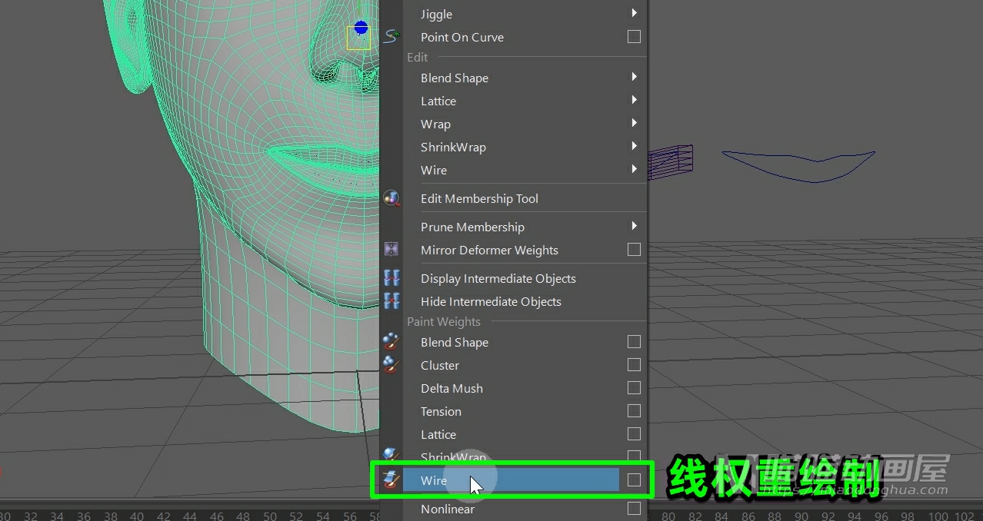Open Paint Delta Mush option box

[634, 387]
